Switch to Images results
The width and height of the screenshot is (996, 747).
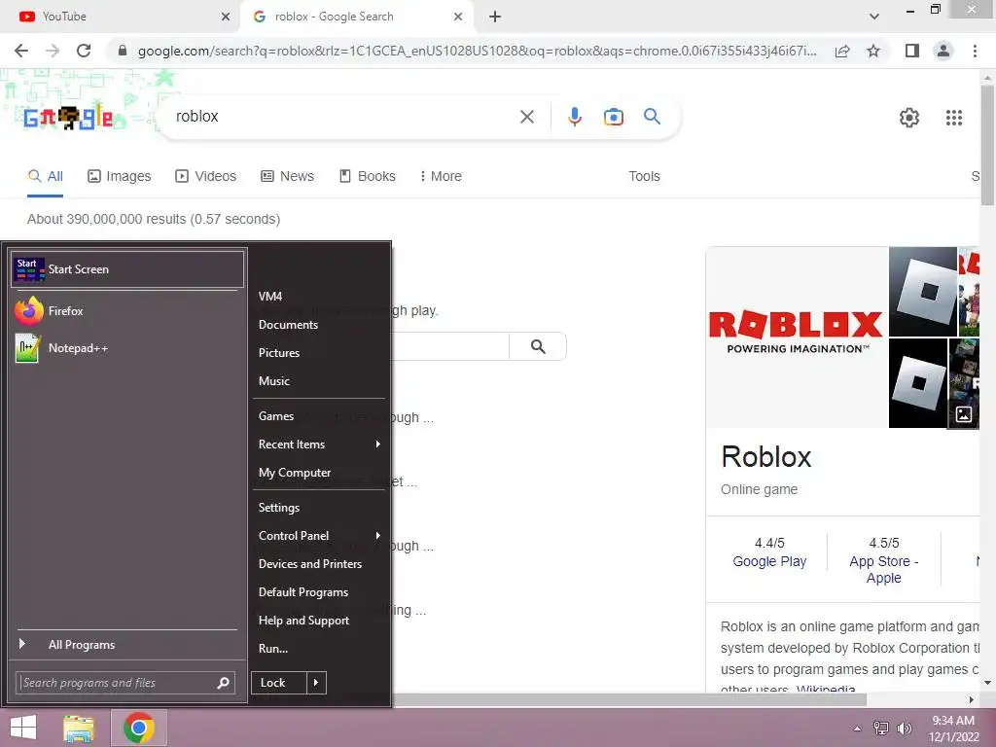(120, 176)
